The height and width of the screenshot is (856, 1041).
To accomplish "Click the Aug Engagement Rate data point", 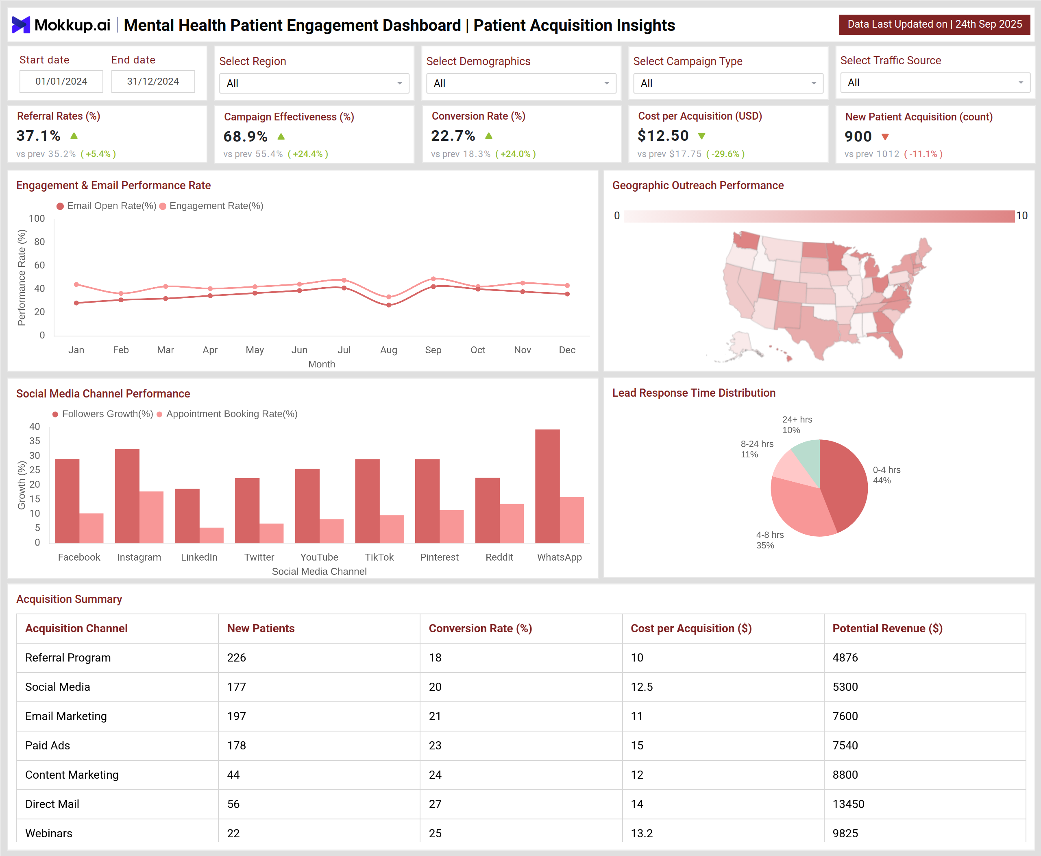I will coord(389,297).
